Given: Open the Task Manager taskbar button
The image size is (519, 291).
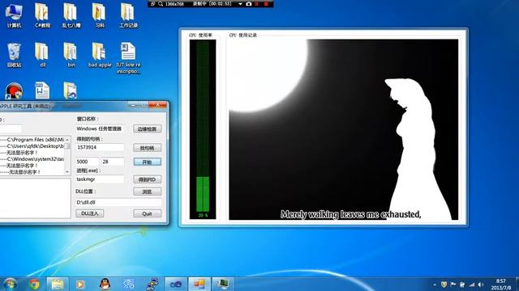Looking at the screenshot, I should pos(222,284).
